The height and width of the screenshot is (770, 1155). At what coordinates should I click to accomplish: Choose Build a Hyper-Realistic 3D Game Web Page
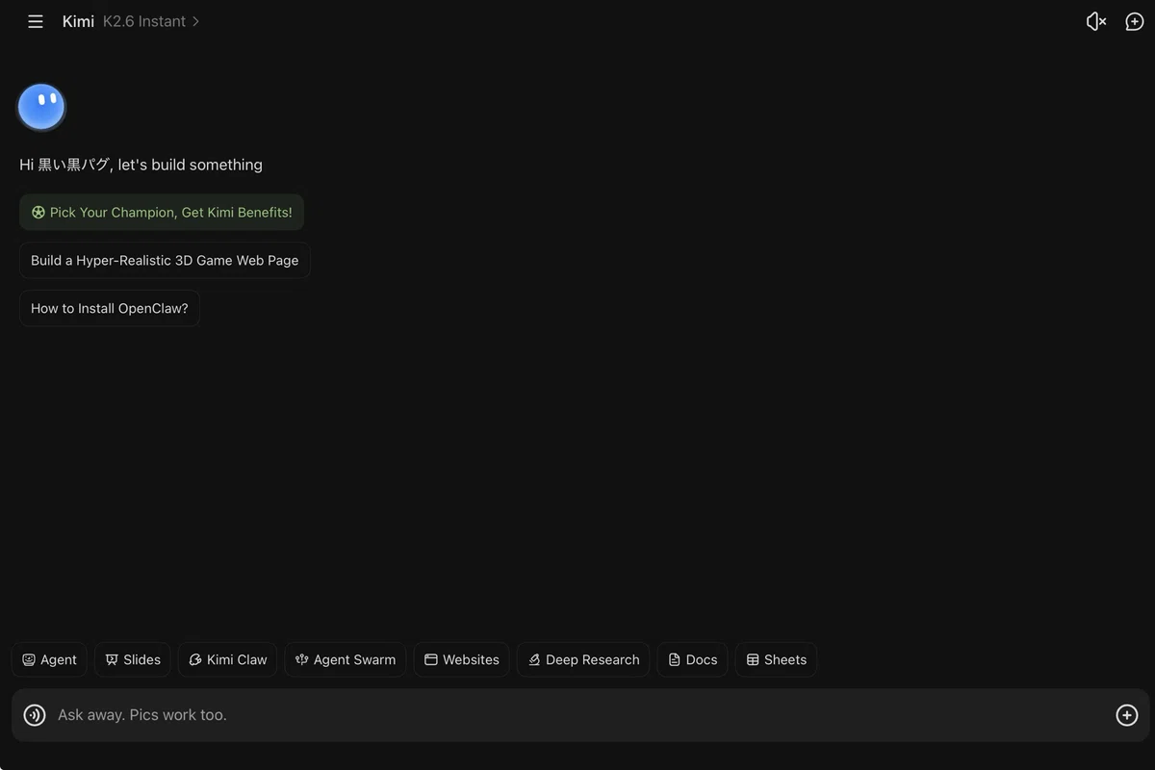(x=165, y=261)
